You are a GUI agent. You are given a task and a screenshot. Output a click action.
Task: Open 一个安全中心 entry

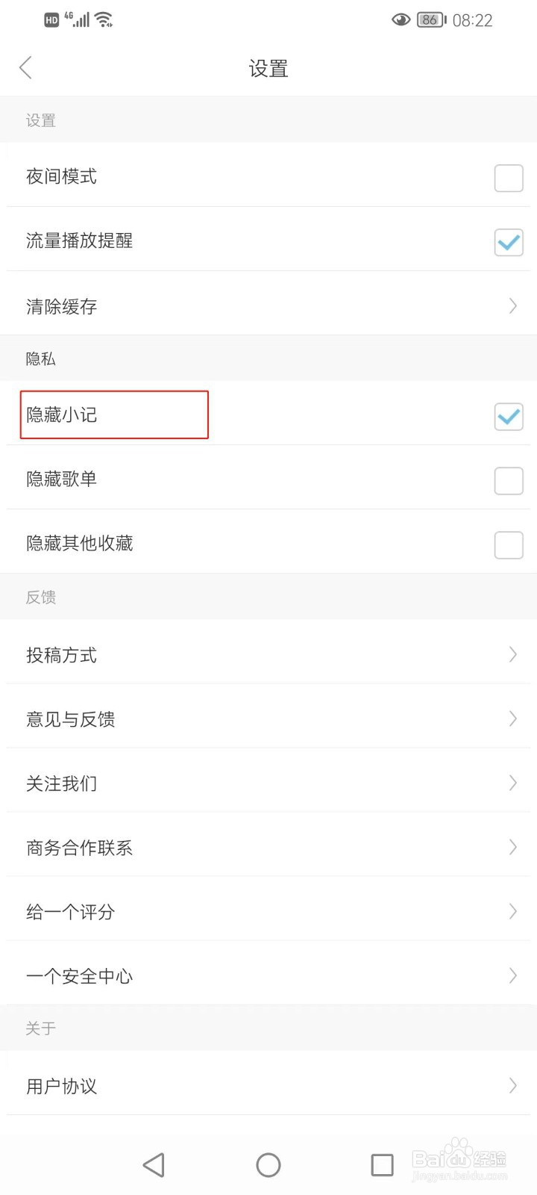click(x=268, y=976)
